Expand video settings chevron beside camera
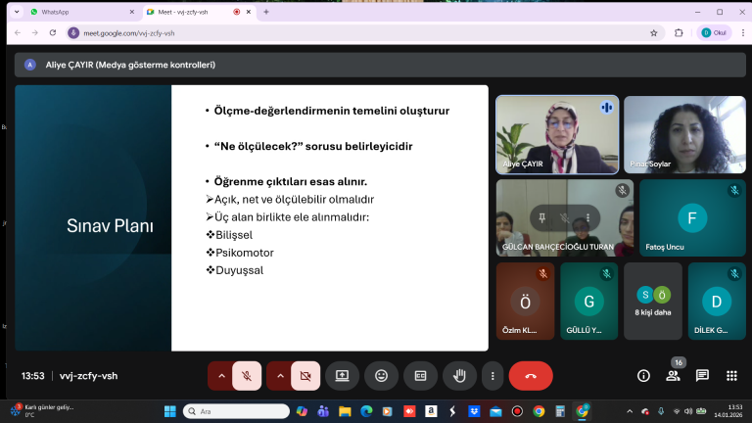 click(280, 375)
